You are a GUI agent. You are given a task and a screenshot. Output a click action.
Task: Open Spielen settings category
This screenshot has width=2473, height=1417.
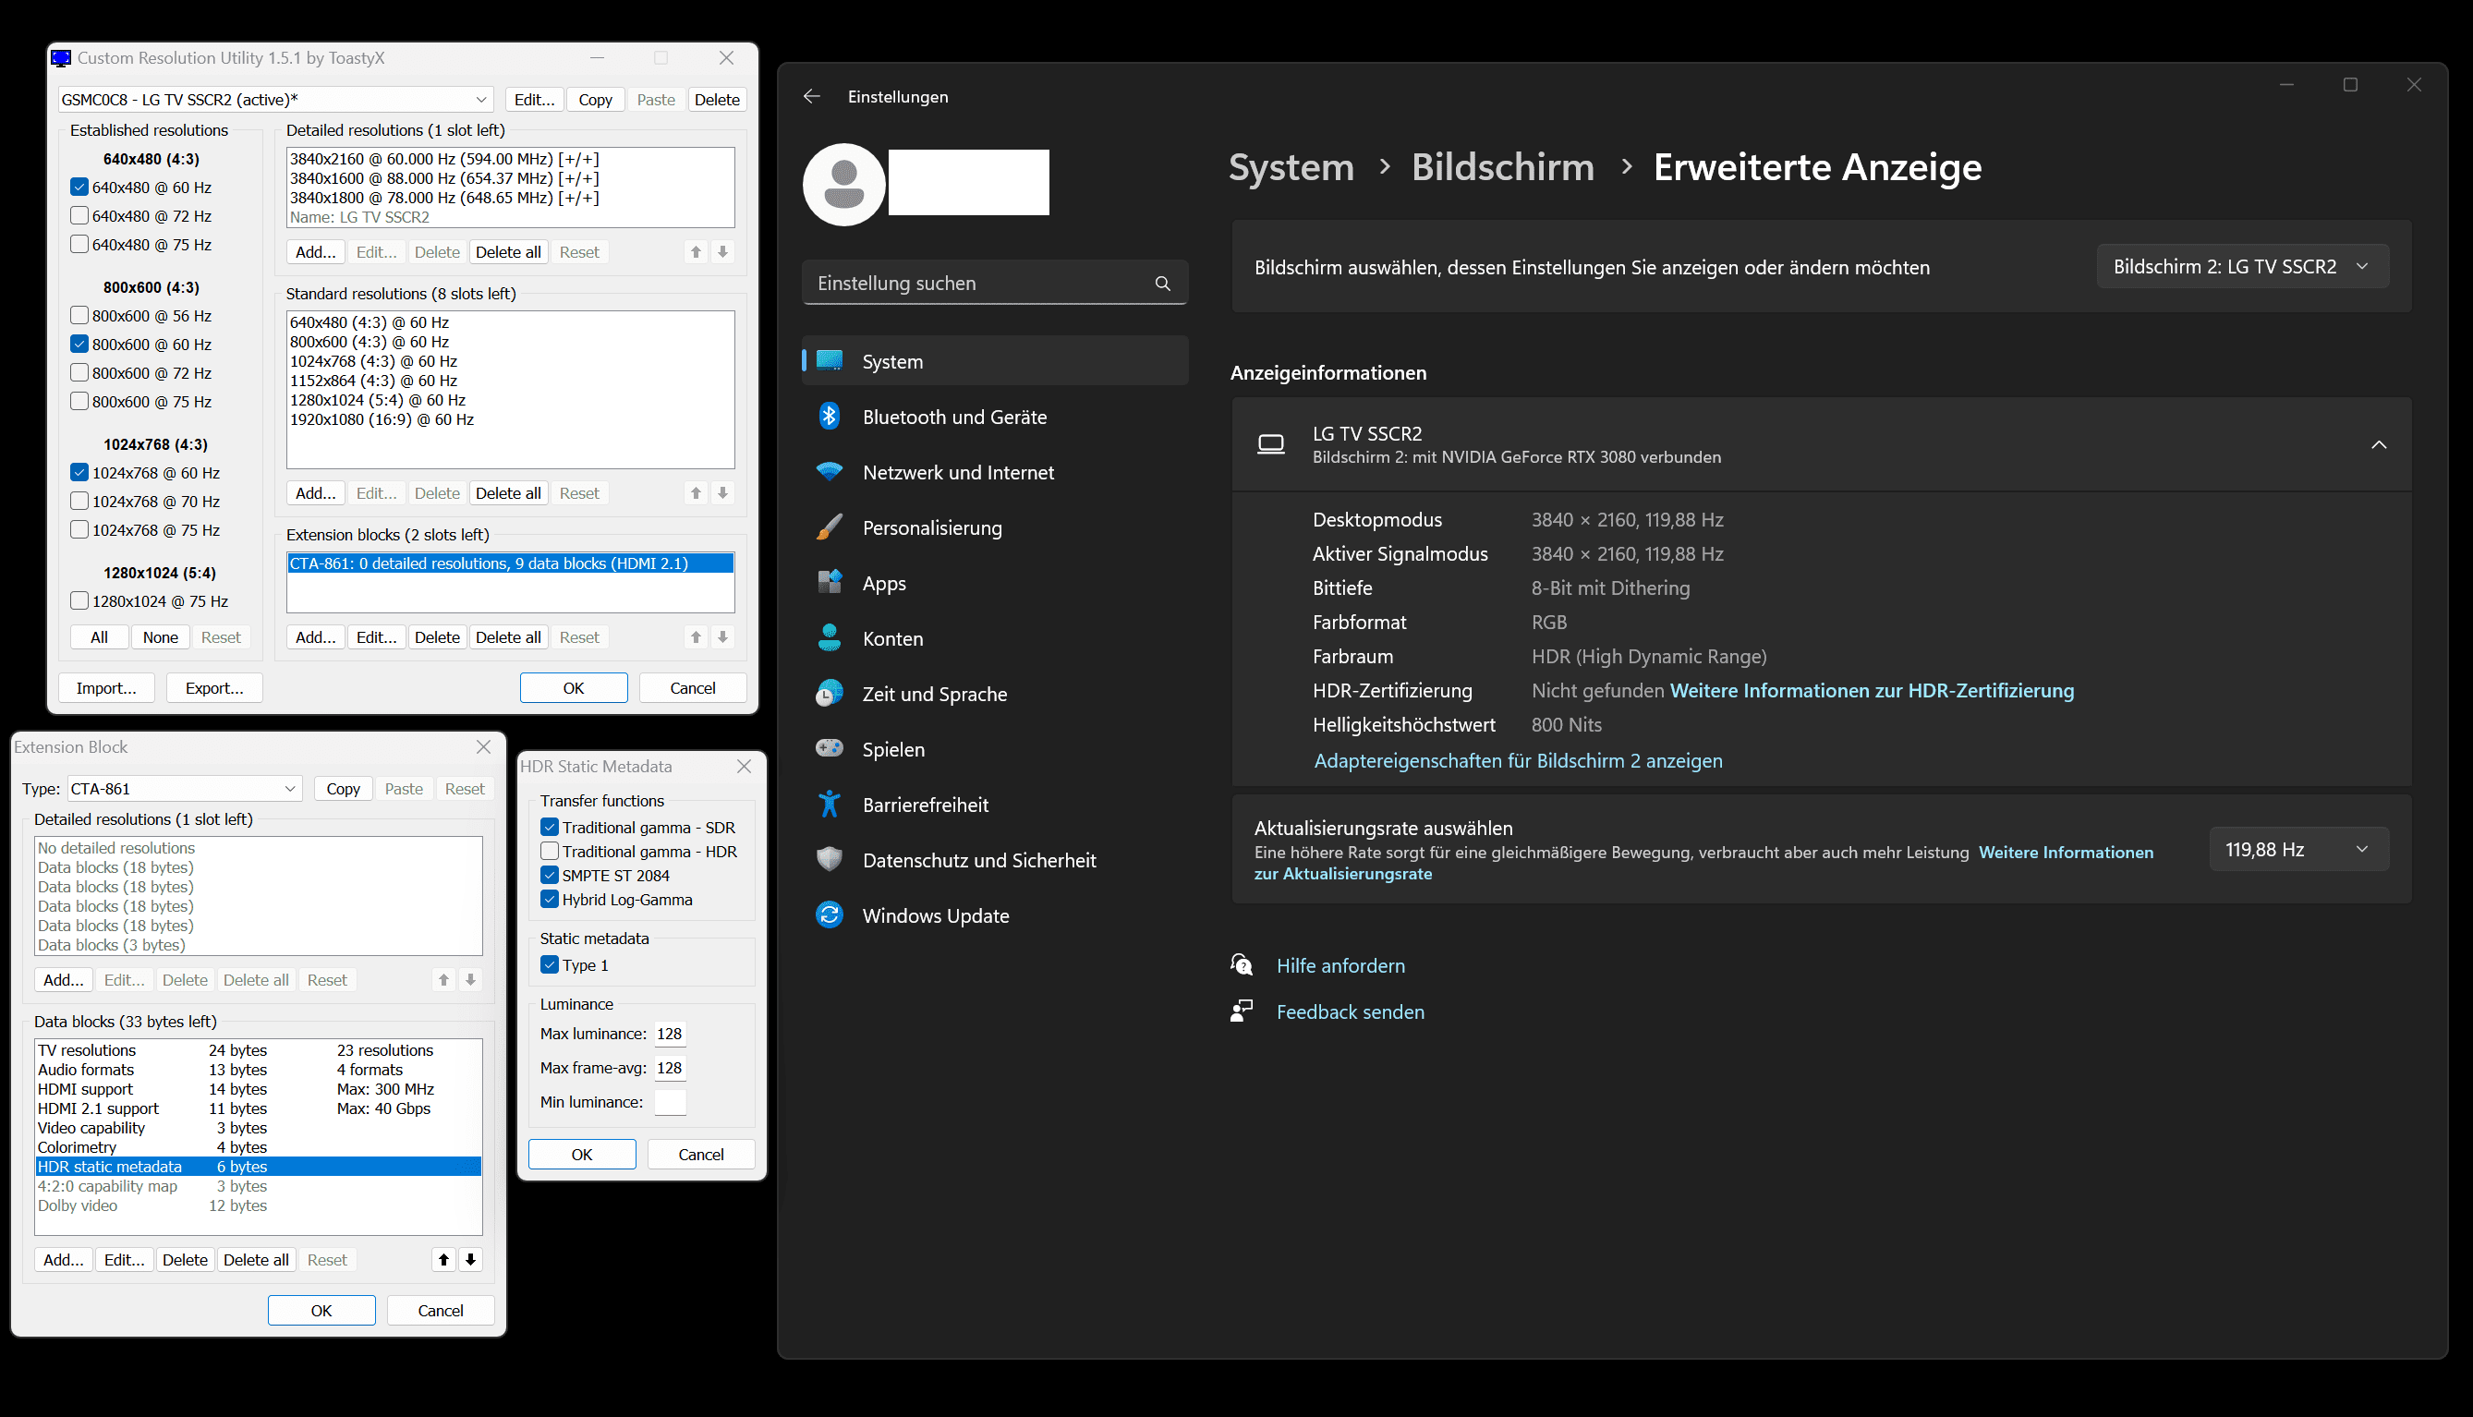(995, 749)
